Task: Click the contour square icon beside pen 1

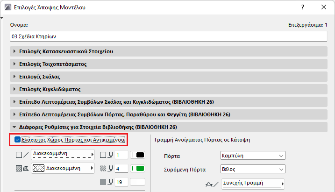Action: point(103,155)
